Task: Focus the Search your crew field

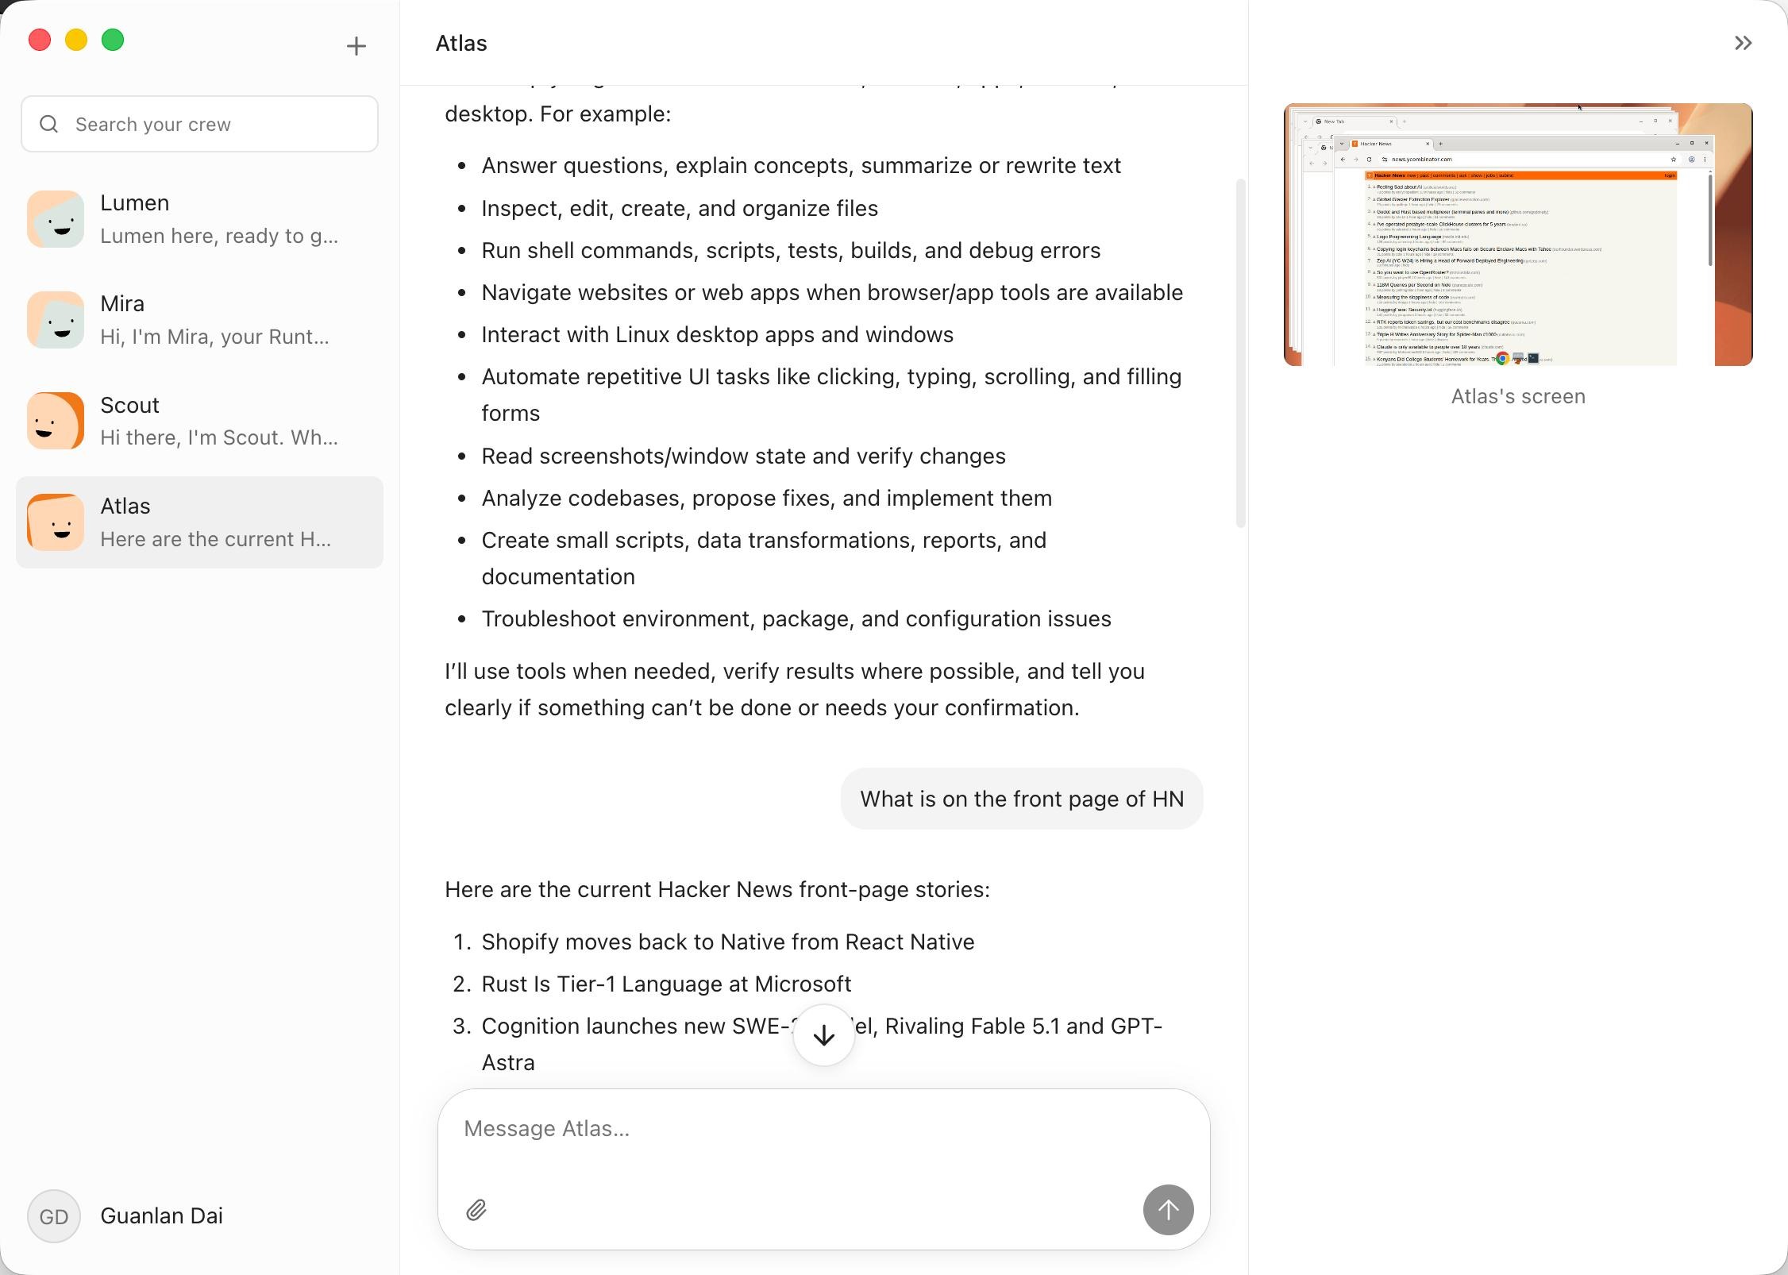Action: click(199, 124)
